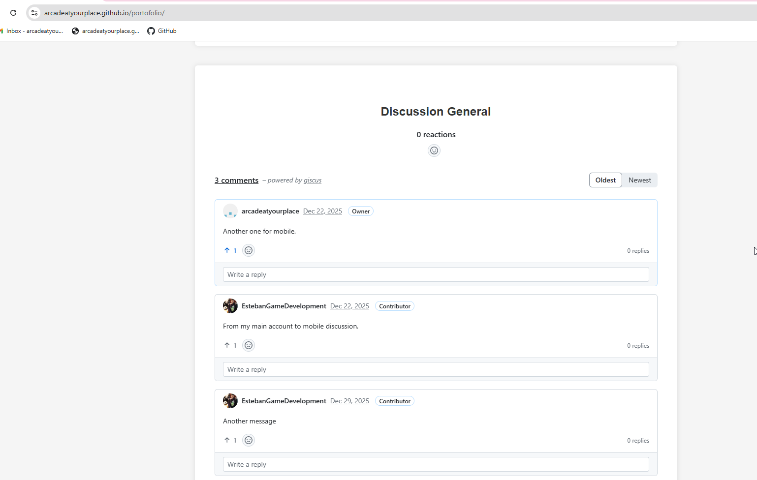Screen dimensions: 757x480
Task: Add emoji reaction to 'Another message' comment
Action: (x=249, y=440)
